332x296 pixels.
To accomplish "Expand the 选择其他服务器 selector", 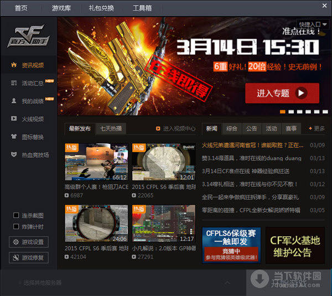I will (x=43, y=283).
